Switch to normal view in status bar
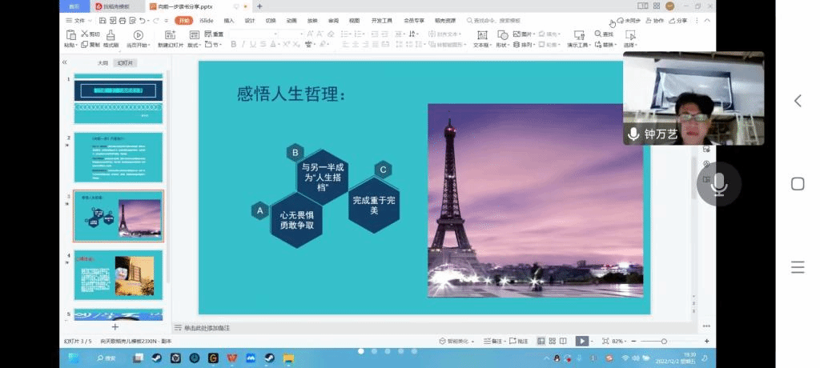This screenshot has width=820, height=368. (541, 341)
